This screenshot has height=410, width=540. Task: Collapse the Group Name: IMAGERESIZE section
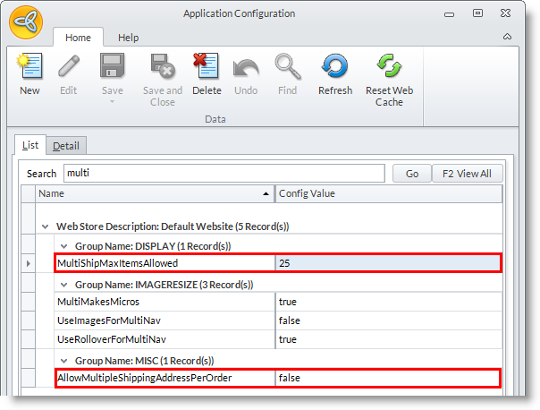point(63,285)
